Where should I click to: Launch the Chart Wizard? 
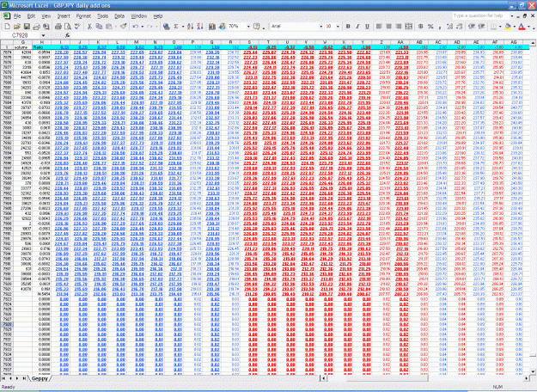click(x=212, y=27)
